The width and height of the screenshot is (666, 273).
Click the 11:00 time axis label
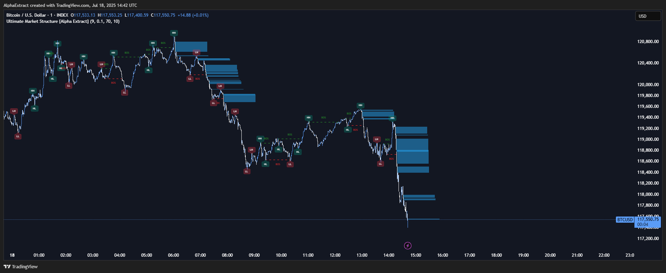pyautogui.click(x=308, y=255)
